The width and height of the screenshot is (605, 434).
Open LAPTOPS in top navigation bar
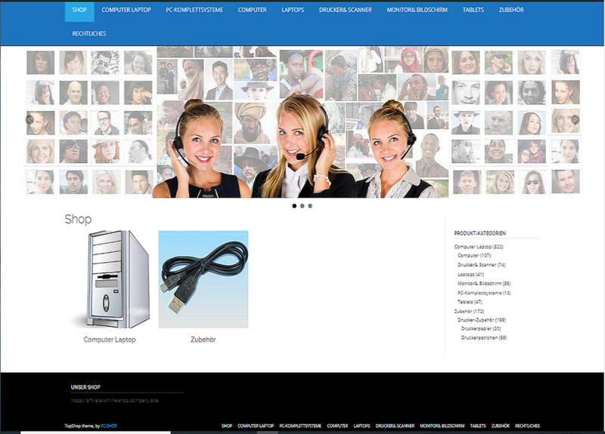(x=293, y=10)
